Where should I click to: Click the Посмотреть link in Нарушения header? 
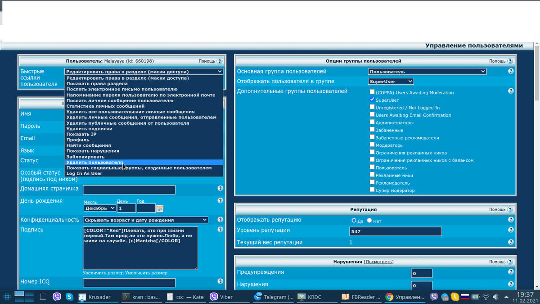click(x=378, y=262)
